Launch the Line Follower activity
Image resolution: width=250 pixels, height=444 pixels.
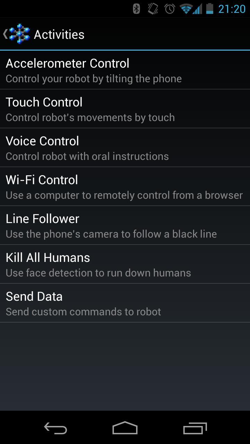(x=125, y=225)
